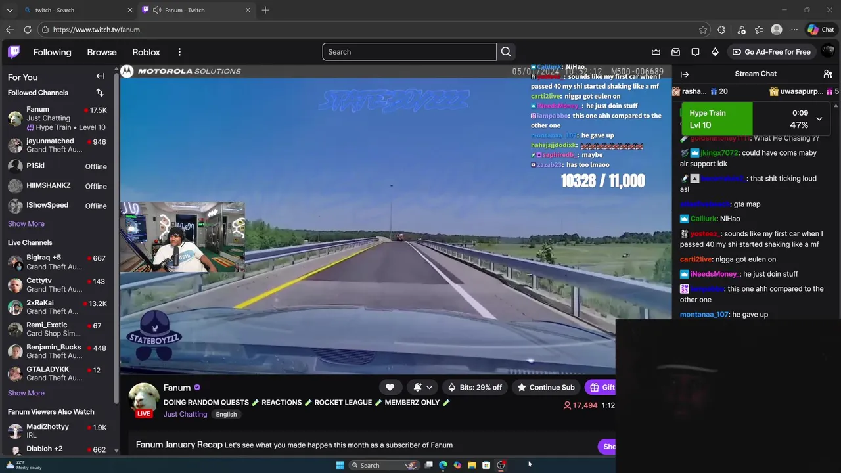Open the Twitch home logo
Screen dimensions: 841x473
[14, 52]
